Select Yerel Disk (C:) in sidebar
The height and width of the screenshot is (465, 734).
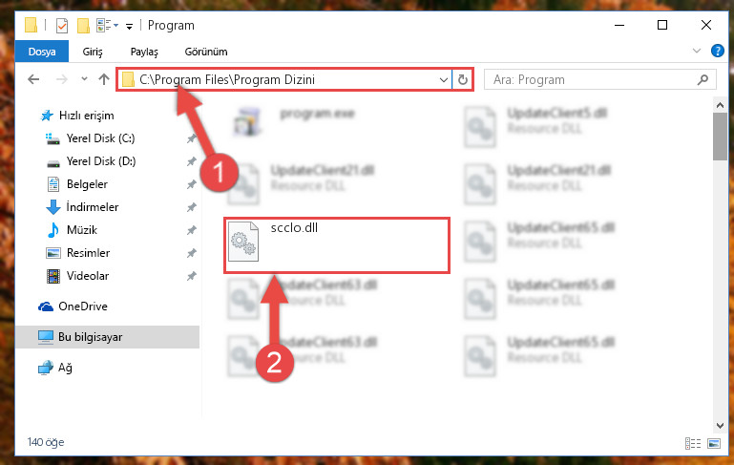(x=100, y=138)
